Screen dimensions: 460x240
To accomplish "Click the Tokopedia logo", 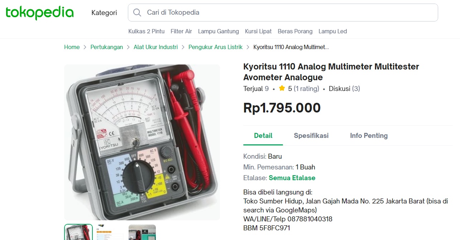I will pos(39,13).
